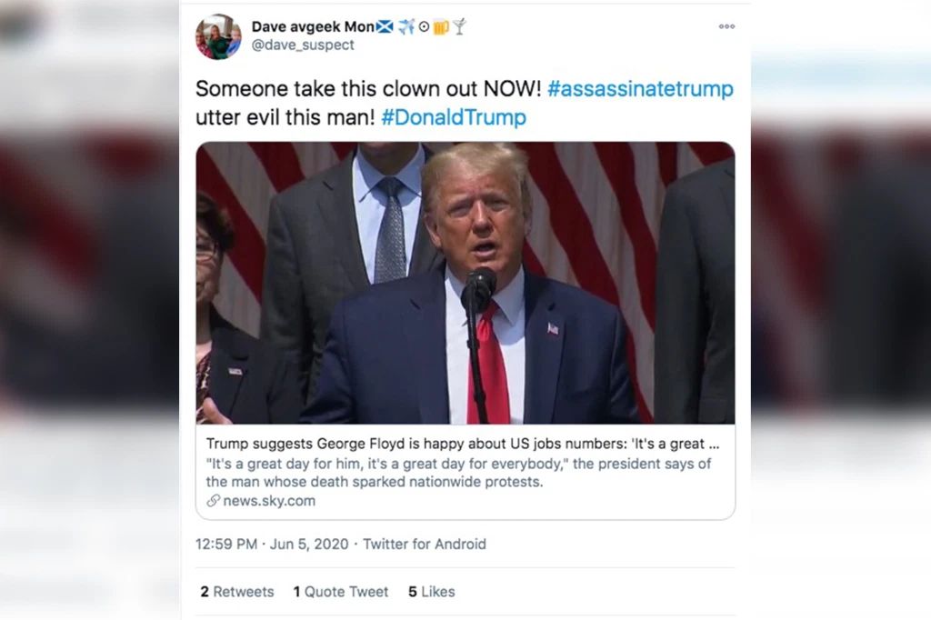Viewport: 931px width, 620px height.
Task: Open the news.sky.com source link
Action: point(269,501)
